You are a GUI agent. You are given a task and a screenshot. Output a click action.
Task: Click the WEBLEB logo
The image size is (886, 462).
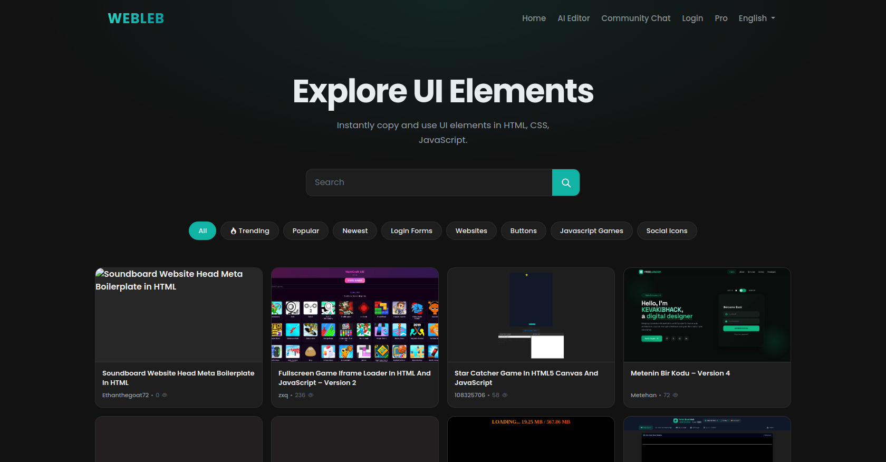click(136, 18)
